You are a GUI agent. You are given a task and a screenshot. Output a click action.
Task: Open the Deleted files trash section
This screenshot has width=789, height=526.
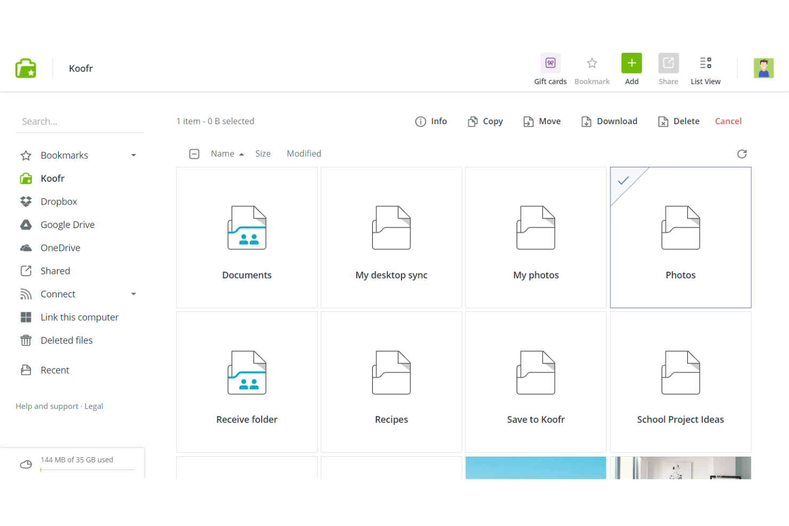tap(67, 340)
